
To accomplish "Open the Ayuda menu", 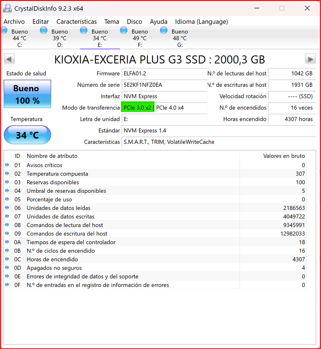I will [159, 21].
